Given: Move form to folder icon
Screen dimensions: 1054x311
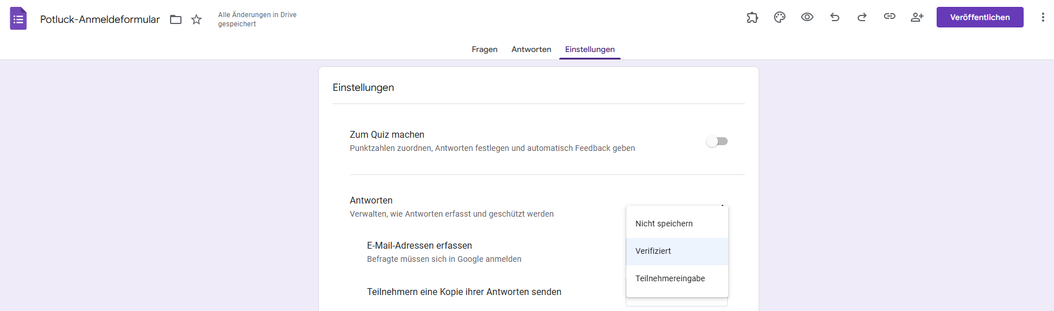Looking at the screenshot, I should tap(176, 19).
